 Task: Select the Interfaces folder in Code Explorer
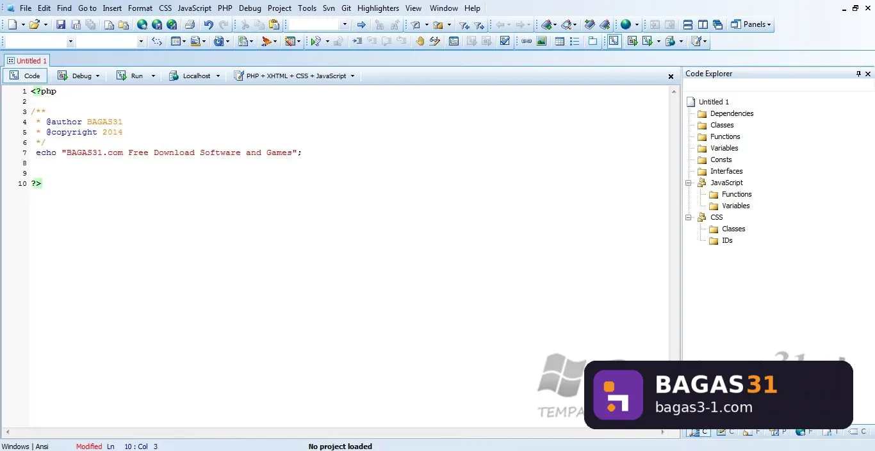(x=720, y=171)
